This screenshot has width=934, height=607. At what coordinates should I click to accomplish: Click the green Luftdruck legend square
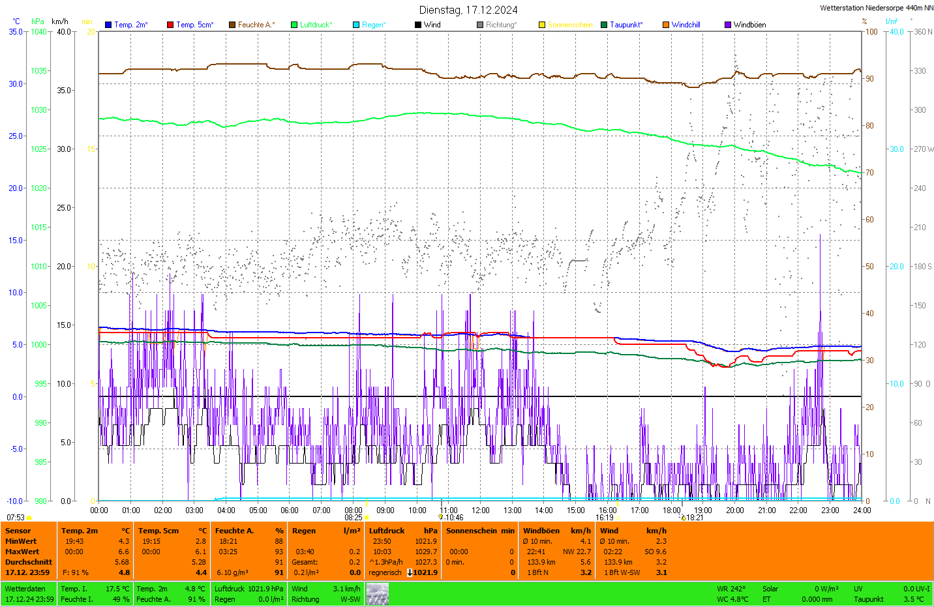(294, 25)
